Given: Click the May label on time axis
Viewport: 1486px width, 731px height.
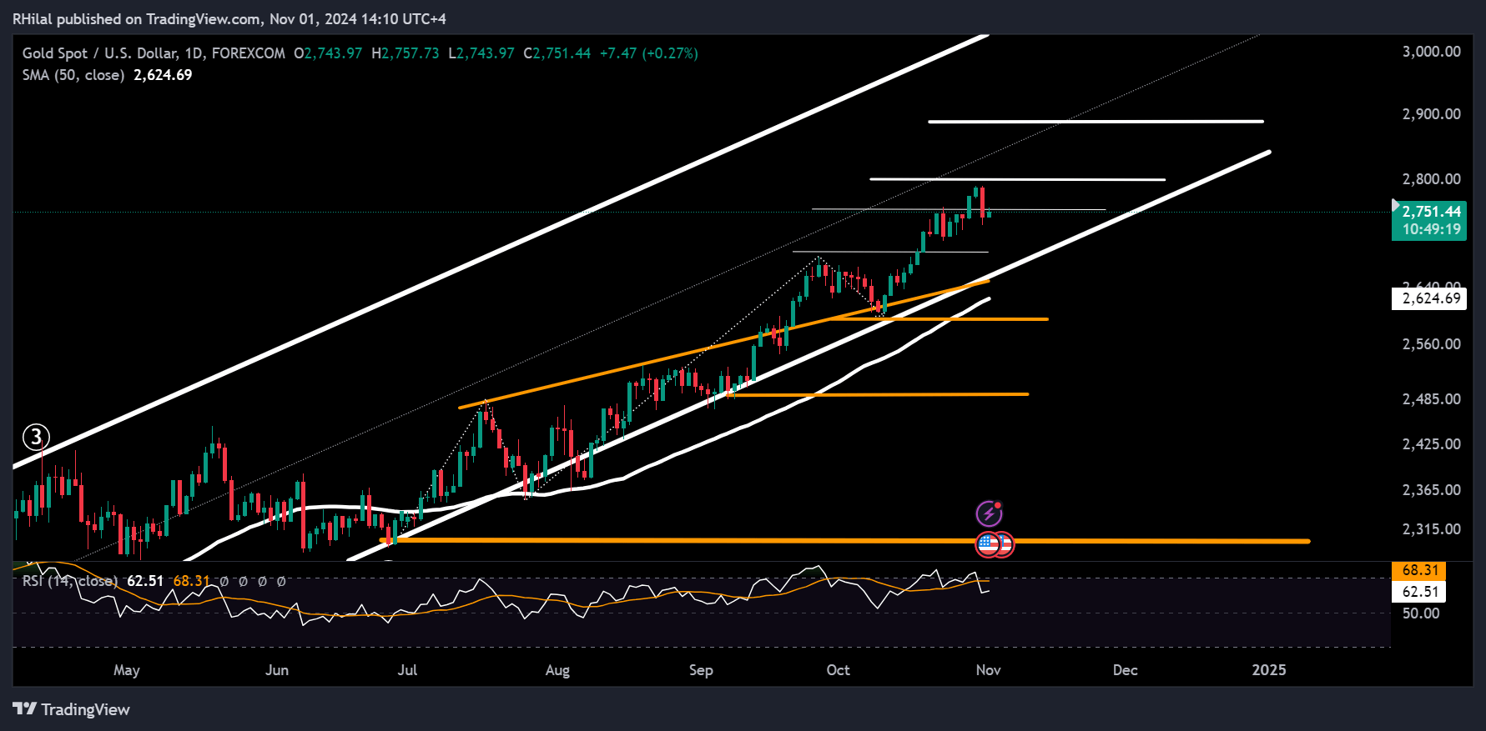Looking at the screenshot, I should click(127, 670).
